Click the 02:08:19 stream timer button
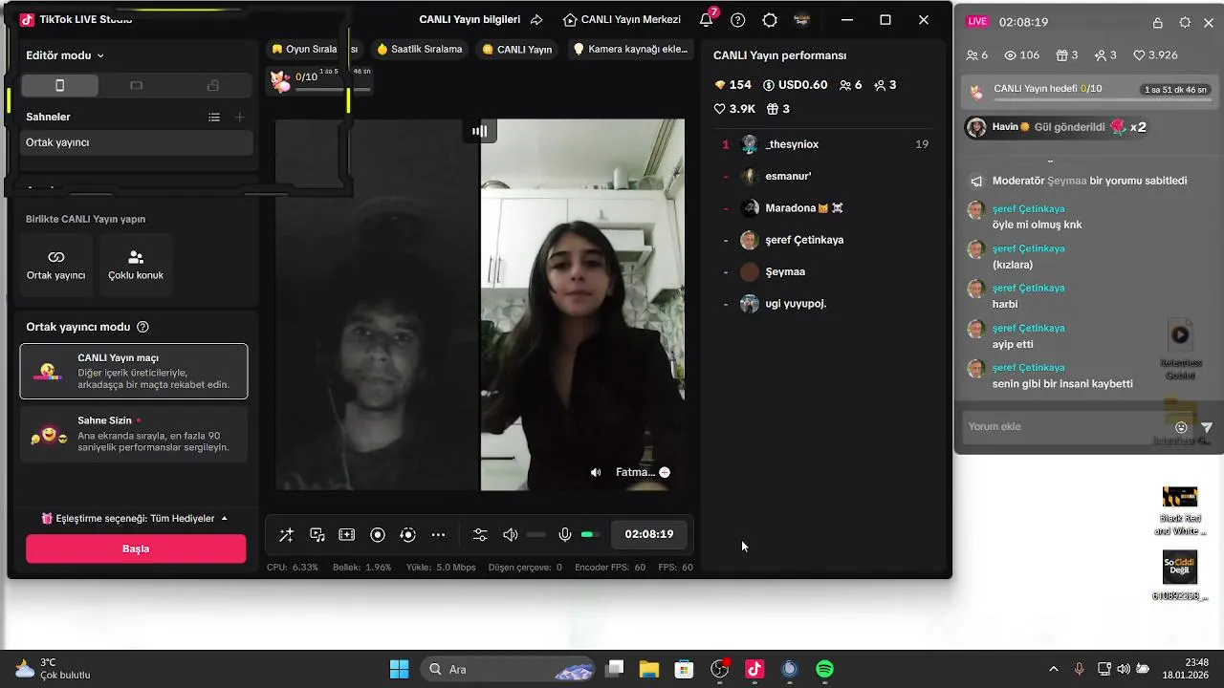Viewport: 1224px width, 688px height. 649,534
